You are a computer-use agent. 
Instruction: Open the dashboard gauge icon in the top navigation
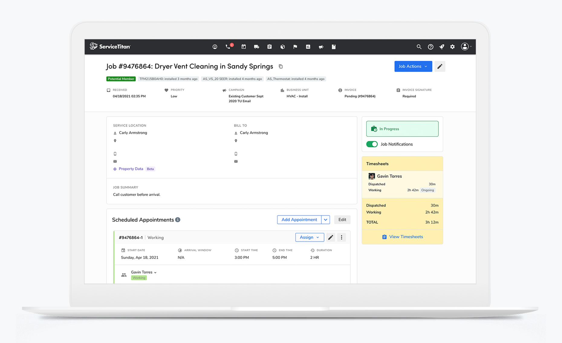tap(215, 47)
